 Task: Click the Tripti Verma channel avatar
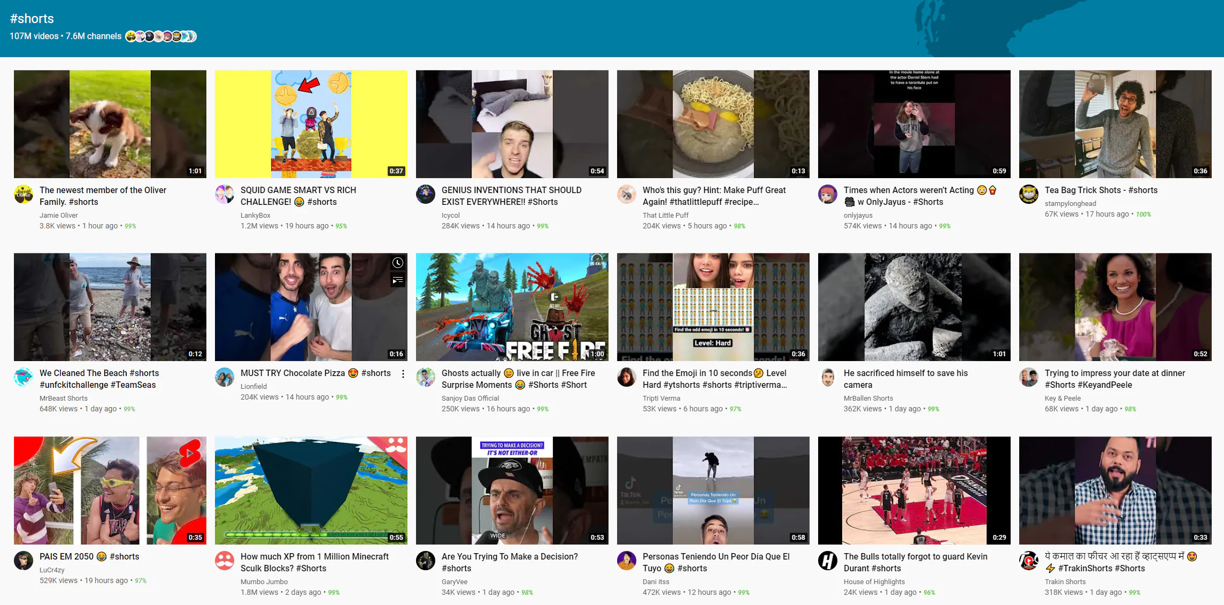tap(627, 377)
